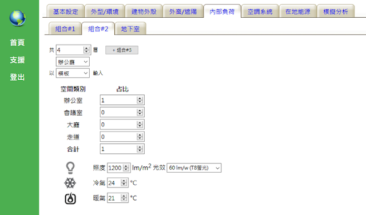Click the + 組合#3 button
366x215 pixels.
coord(122,50)
